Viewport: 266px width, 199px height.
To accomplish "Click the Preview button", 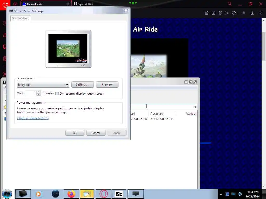I will point(107,84).
